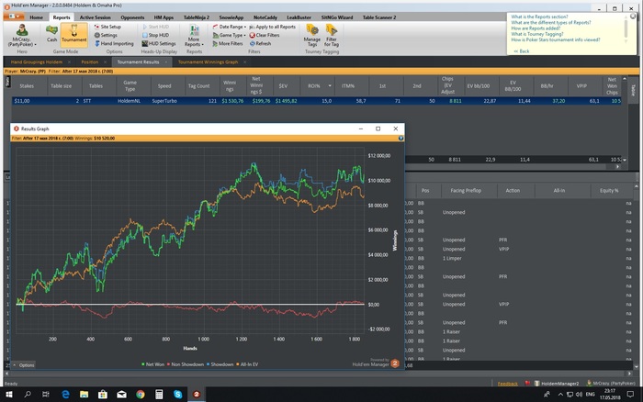Viewport: 643px width, 402px height.
Task: Click the Equity % column header
Action: click(609, 191)
